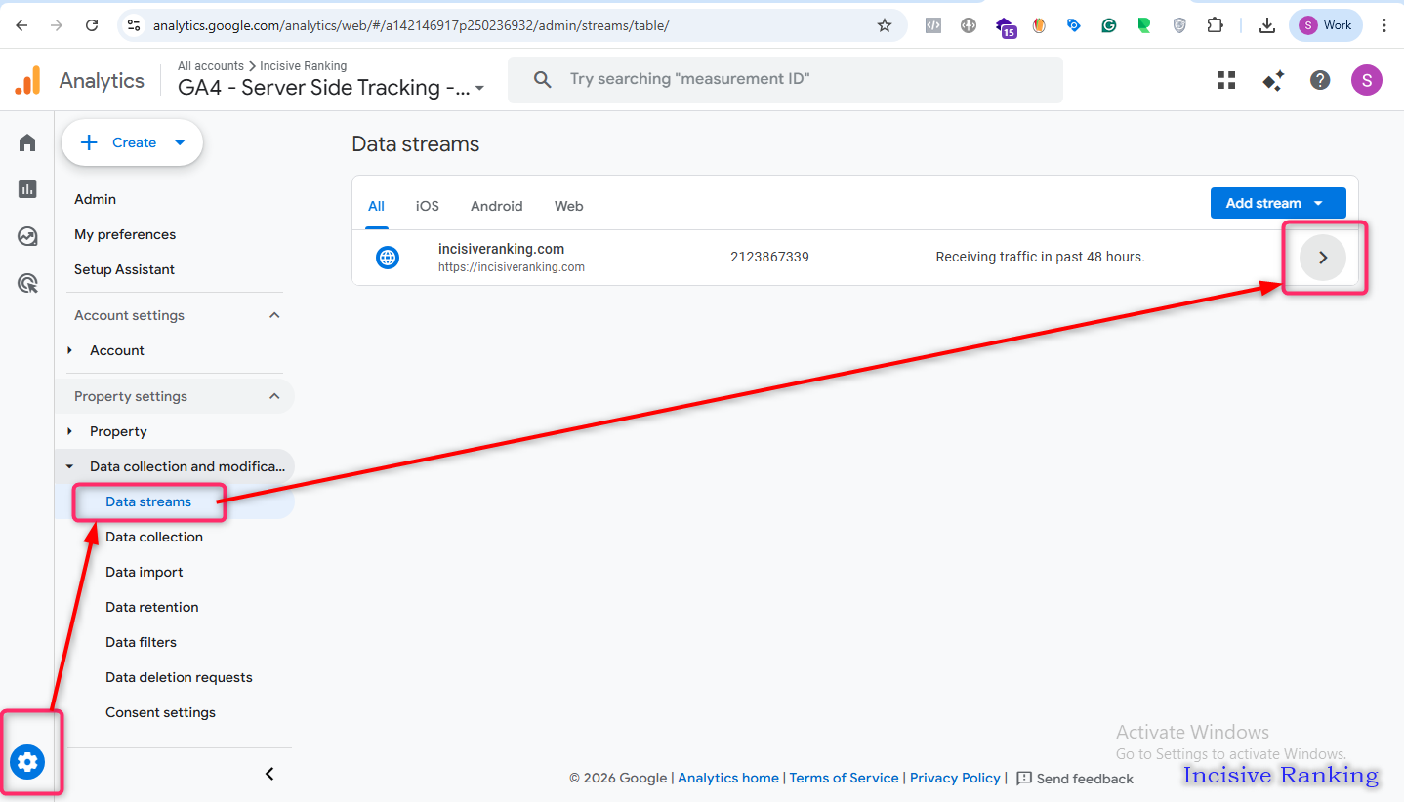
Task: View site information icon in address bar
Action: point(135,25)
